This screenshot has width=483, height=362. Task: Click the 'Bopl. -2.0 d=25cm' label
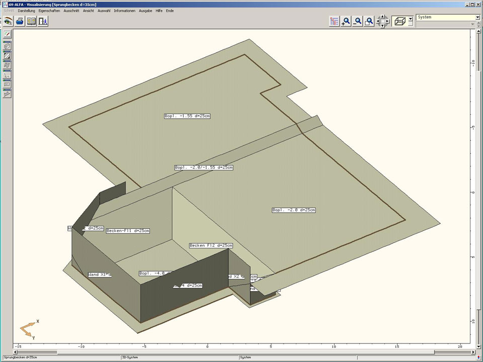tap(294, 210)
